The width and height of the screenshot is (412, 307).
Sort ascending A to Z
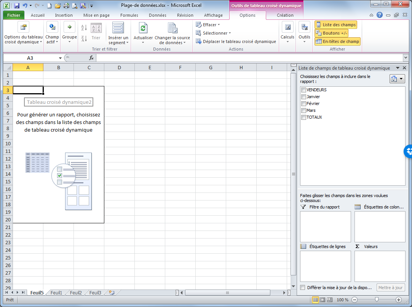[x=84, y=27]
